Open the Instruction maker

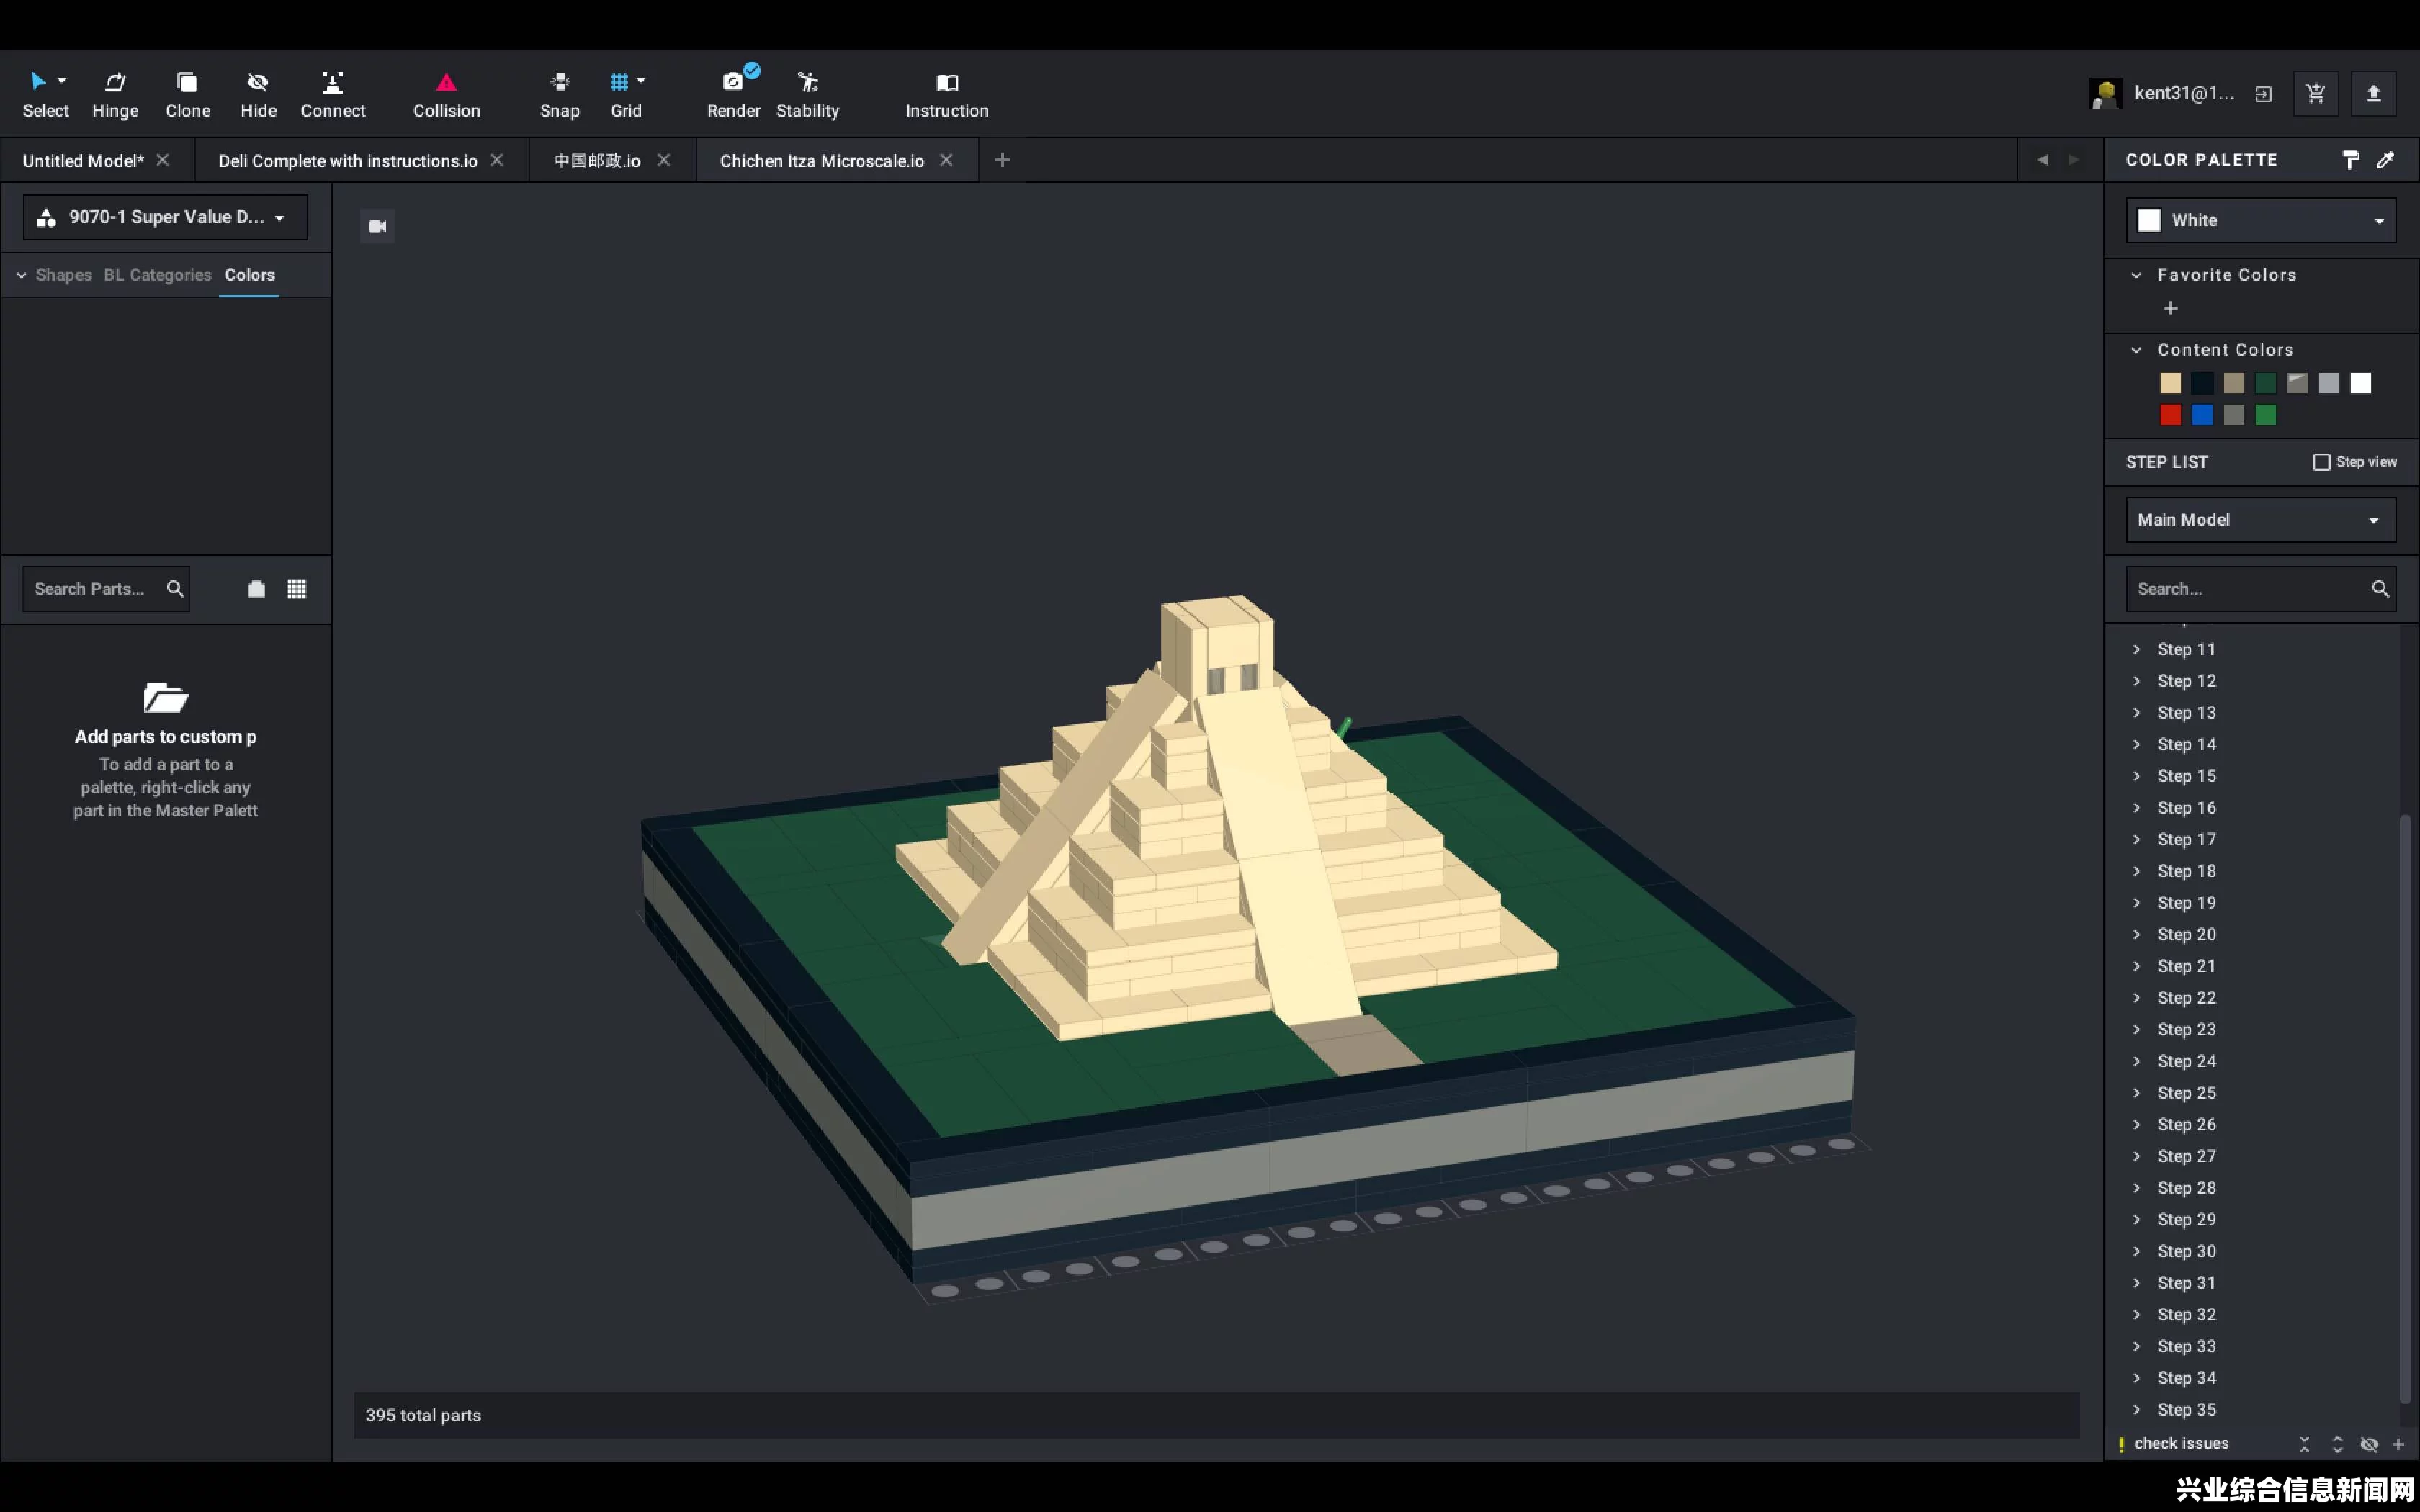(947, 95)
